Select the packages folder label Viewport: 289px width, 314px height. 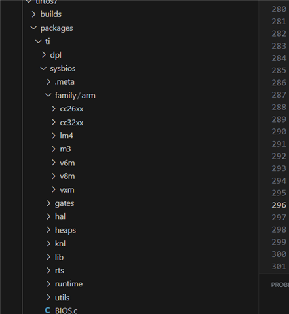pyautogui.click(x=56, y=28)
